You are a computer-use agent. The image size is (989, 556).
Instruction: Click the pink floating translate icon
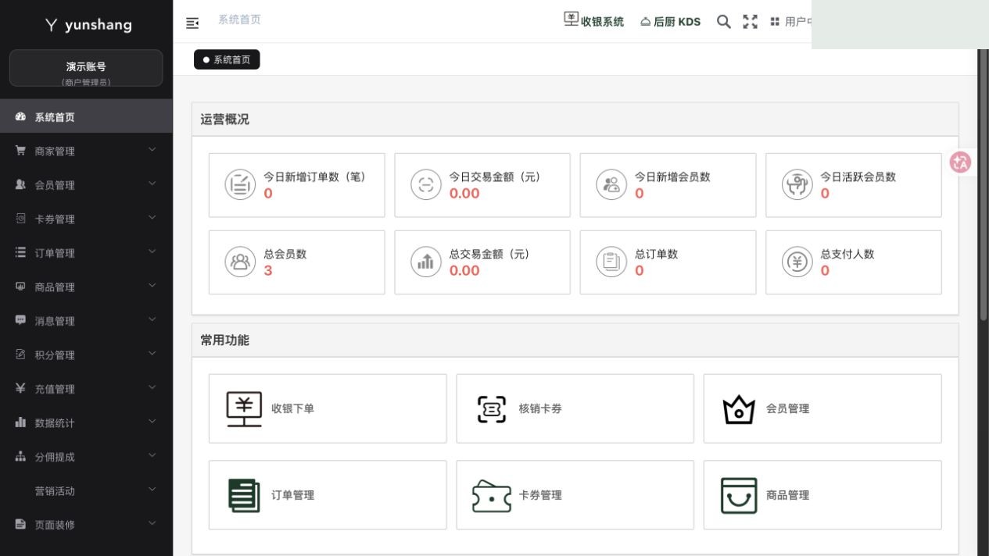pos(960,162)
